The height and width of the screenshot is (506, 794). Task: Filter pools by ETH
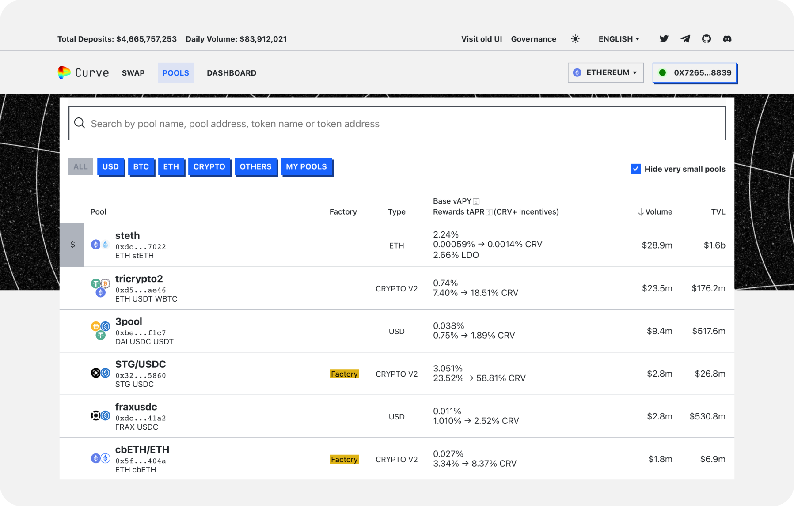[x=171, y=166]
